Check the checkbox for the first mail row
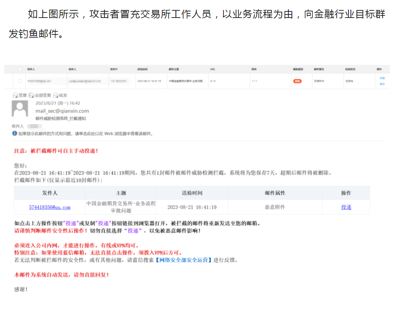Viewport: 402px width, 309px height. pos(20,81)
